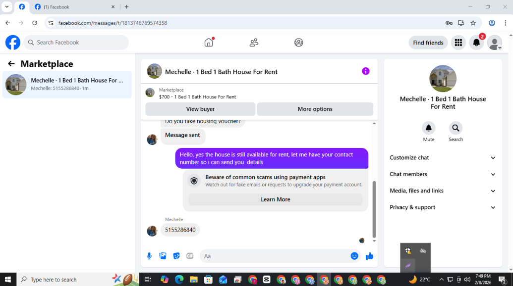Image resolution: width=513 pixels, height=286 pixels.
Task: Click the chat scroll-up arrow
Action: [374, 123]
